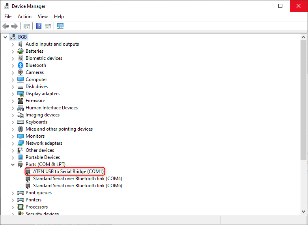Minimize the Device Manager window
The height and width of the screenshot is (225, 308).
[x=263, y=6]
